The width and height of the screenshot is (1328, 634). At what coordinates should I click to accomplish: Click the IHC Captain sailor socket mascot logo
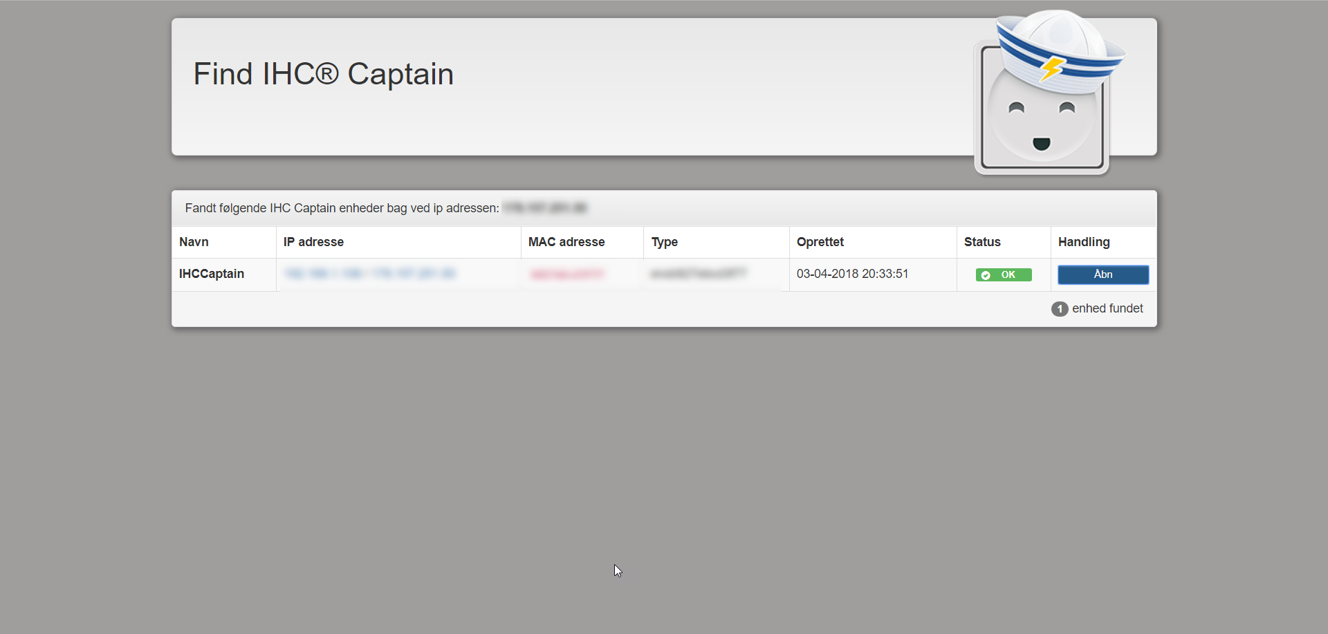(1049, 92)
